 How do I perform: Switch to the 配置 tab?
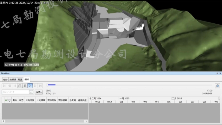[x=20, y=79]
